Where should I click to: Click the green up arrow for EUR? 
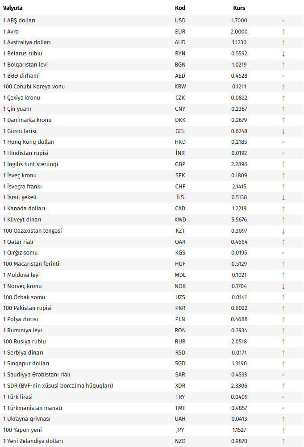[283, 32]
